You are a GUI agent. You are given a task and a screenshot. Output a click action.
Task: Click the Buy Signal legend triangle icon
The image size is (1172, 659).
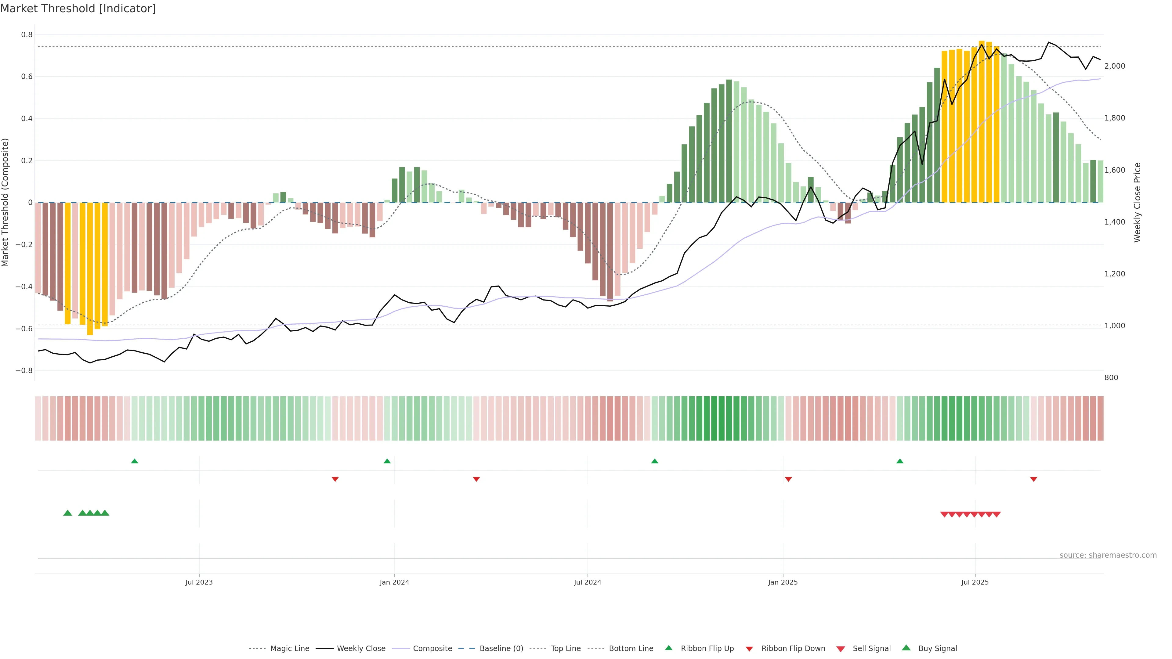coord(906,648)
